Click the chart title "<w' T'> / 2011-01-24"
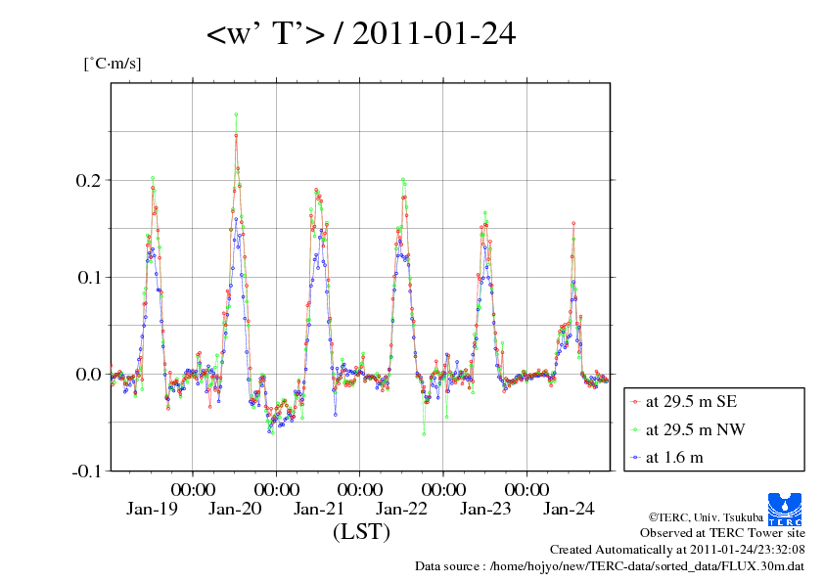Image resolution: width=824 pixels, height=582 pixels. click(x=361, y=34)
